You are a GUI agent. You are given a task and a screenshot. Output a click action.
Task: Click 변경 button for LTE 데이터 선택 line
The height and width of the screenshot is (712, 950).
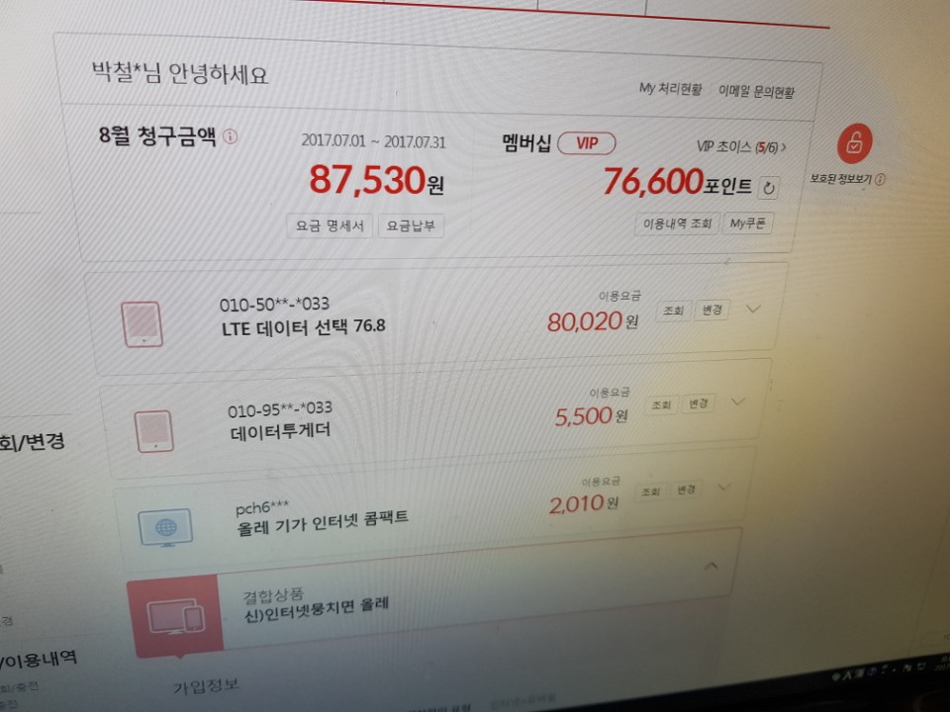(712, 310)
